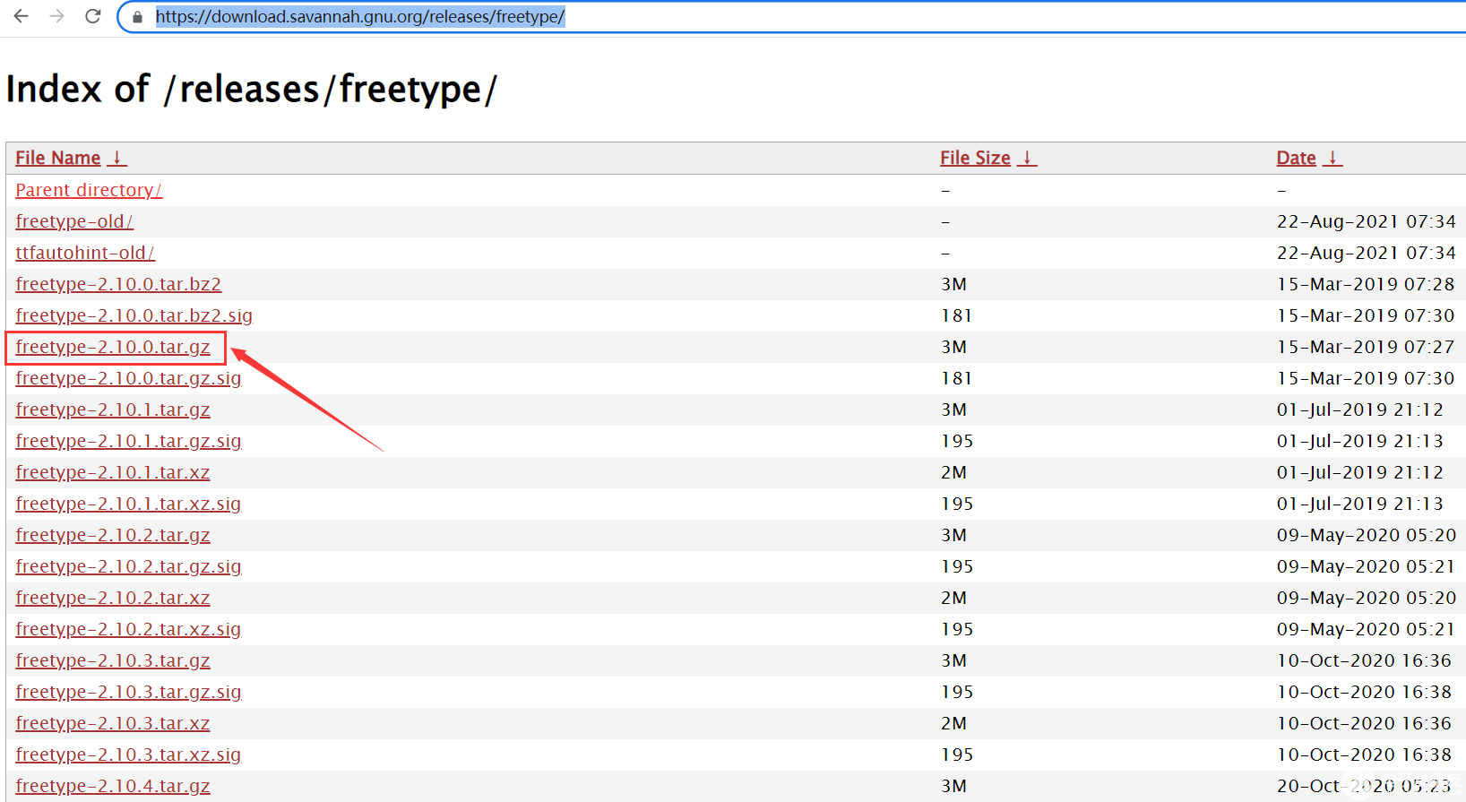Screen dimensions: 1466x802
Task: Download freetype-2.10.2.tar.xz
Action: (113, 598)
